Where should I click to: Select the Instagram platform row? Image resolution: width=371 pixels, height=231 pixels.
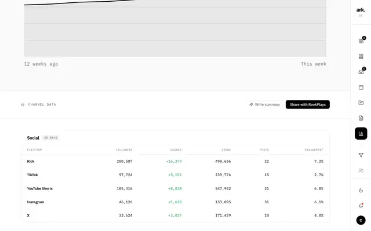pos(175,202)
